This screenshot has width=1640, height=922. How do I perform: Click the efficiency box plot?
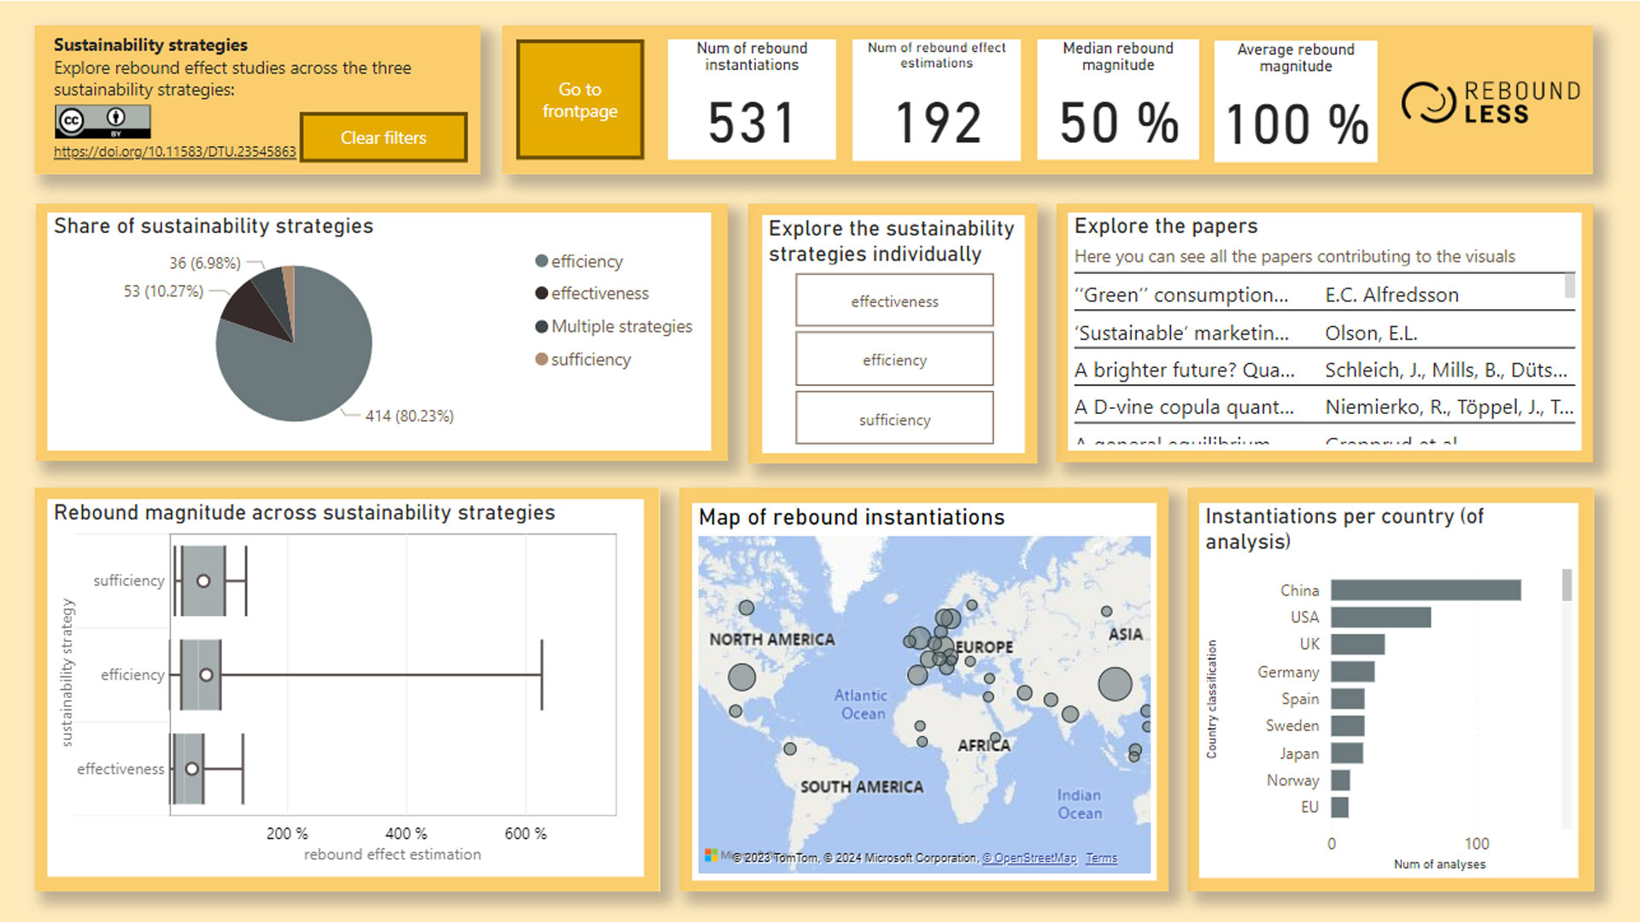[x=201, y=674]
